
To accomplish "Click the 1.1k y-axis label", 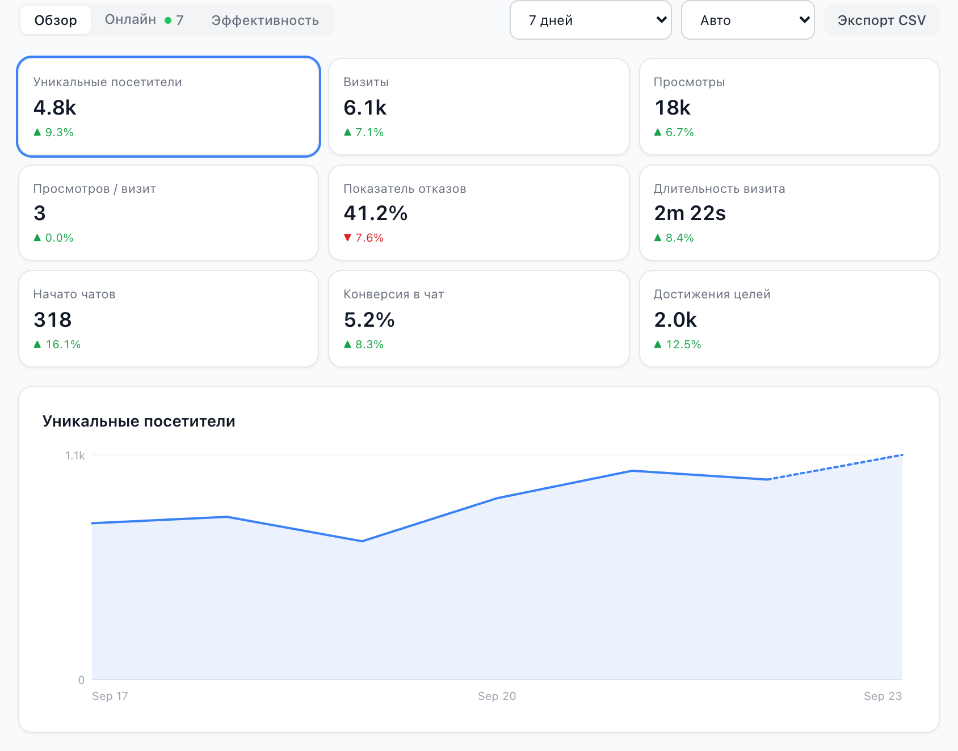I will 75,455.
